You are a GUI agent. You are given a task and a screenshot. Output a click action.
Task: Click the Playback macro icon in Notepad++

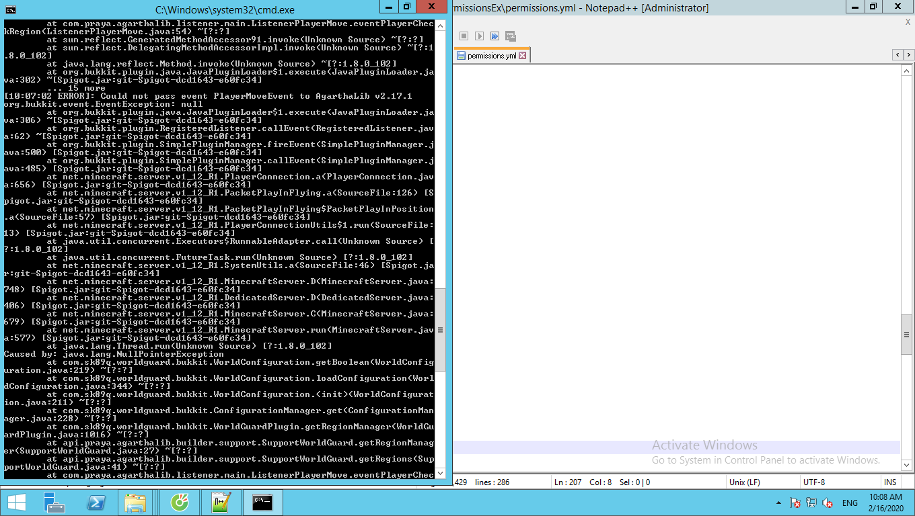tap(479, 36)
